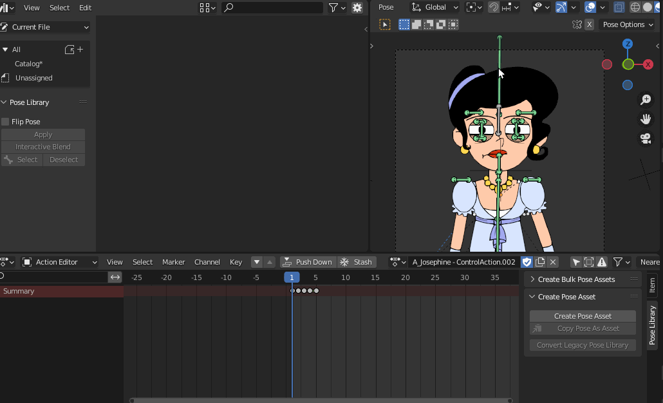
Task: Enable the Flip Pose checkbox
Action: tap(6, 122)
